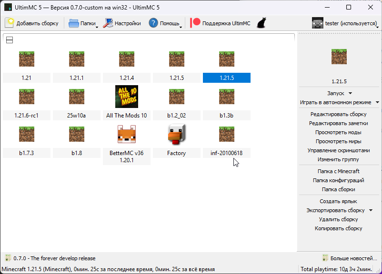Viewport: 382px width, 274px height.
Task: Collapse the instance group toggle icon
Action: pos(10,40)
